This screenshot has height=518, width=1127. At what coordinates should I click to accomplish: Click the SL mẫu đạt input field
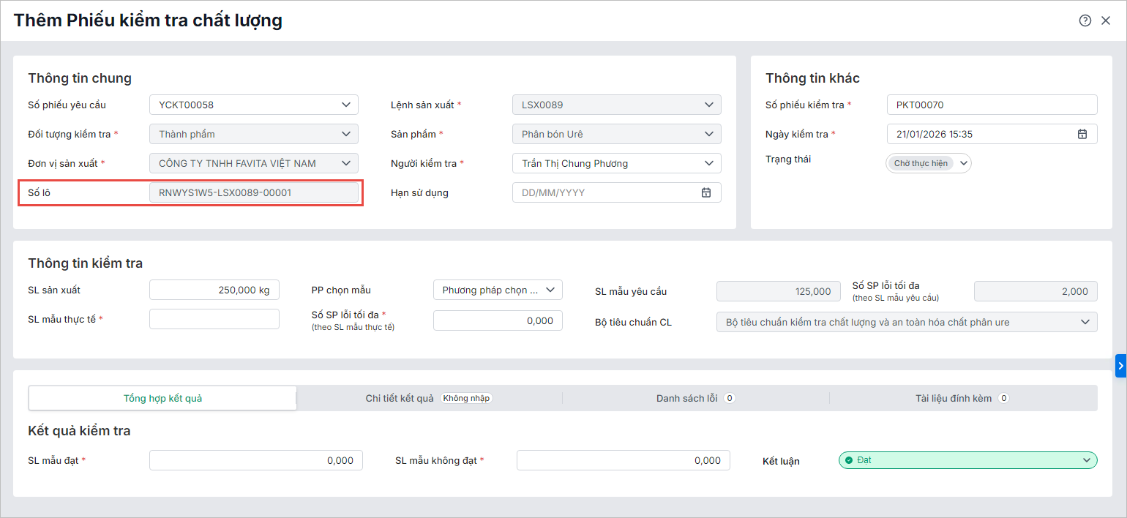click(255, 460)
